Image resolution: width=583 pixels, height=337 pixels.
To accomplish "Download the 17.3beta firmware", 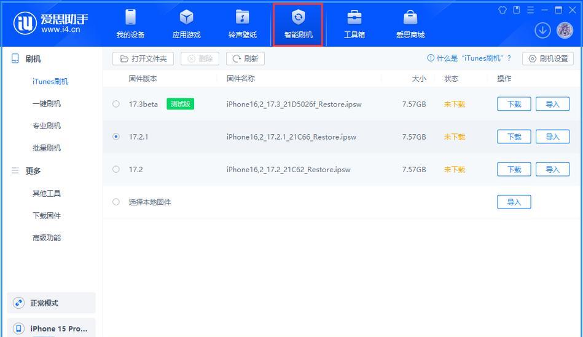I will (x=514, y=104).
